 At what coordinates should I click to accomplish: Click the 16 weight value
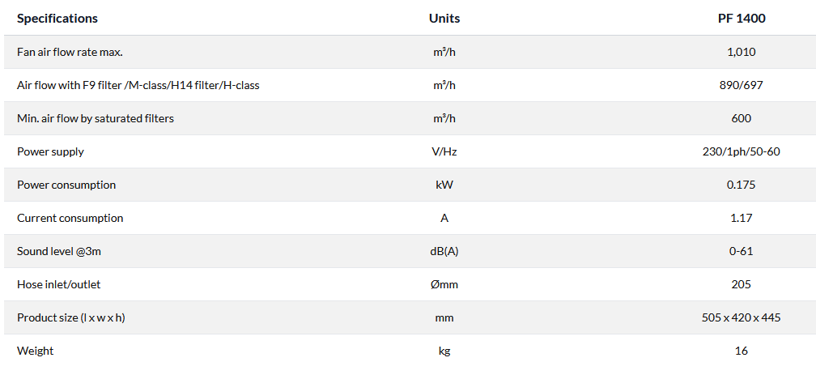tap(741, 351)
